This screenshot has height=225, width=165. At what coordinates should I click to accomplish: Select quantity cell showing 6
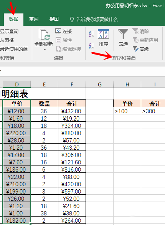click(45, 169)
